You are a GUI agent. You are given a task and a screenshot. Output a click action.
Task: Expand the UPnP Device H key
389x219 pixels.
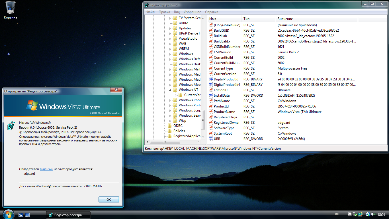pos(170,33)
